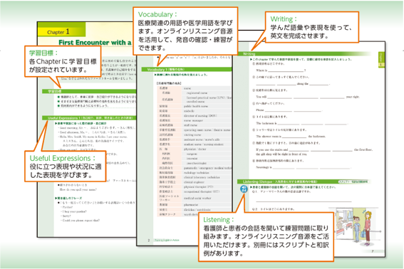
Task: Click the Writing callout heading
Action: click(284, 19)
